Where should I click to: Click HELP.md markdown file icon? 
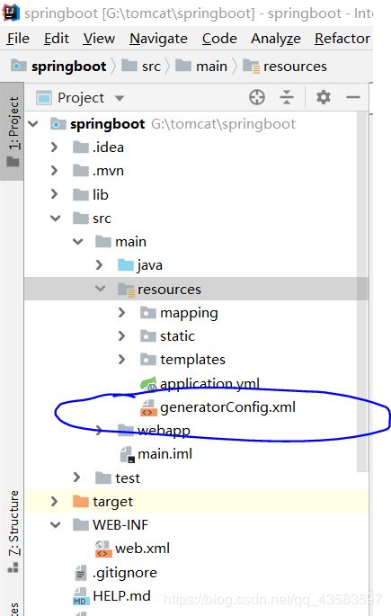(80, 596)
